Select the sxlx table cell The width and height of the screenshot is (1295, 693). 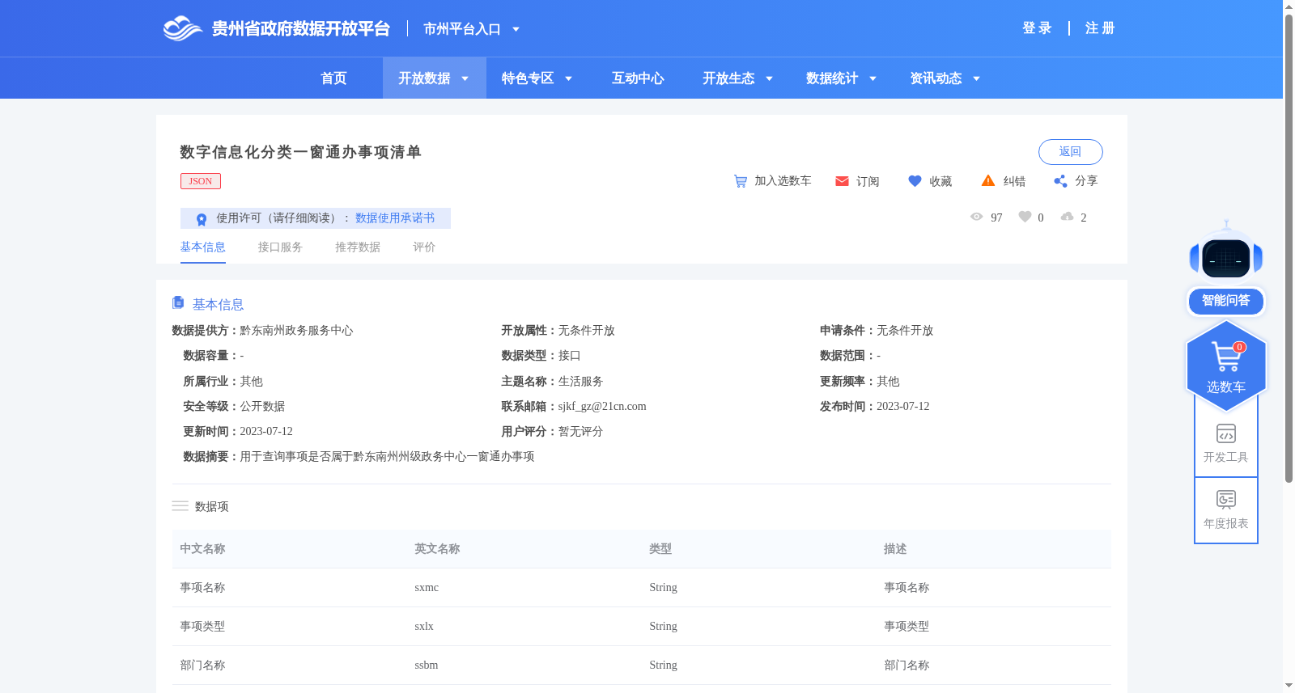[424, 627]
